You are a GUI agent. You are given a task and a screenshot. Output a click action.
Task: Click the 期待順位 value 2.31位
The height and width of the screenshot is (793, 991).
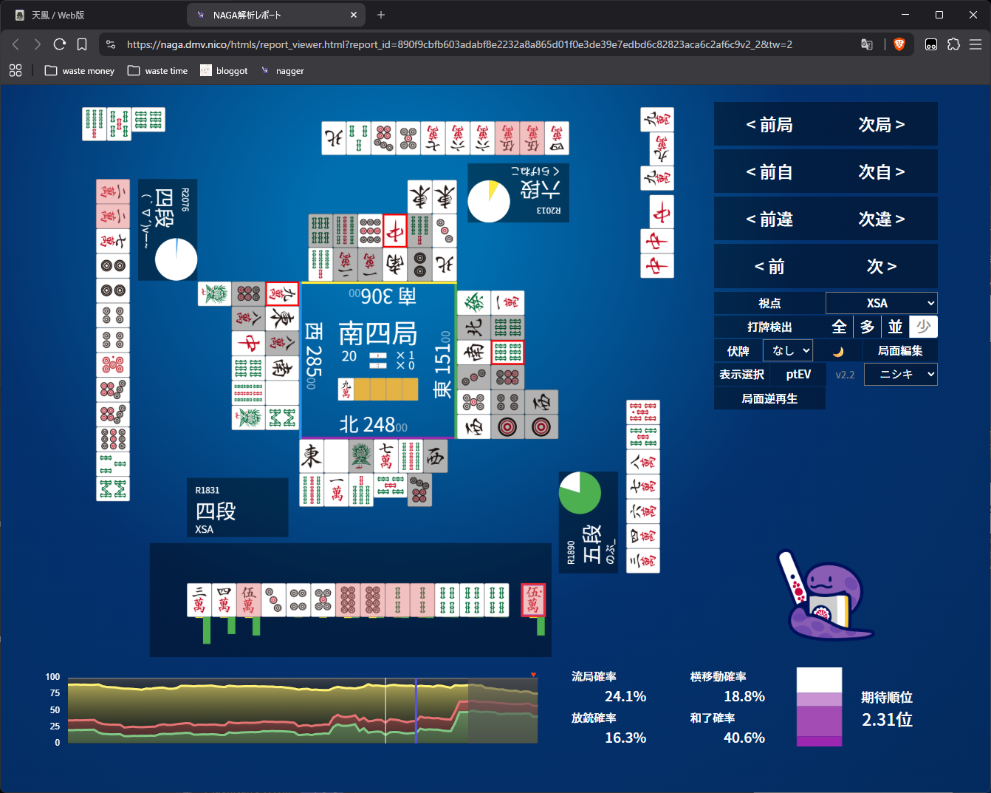click(887, 720)
